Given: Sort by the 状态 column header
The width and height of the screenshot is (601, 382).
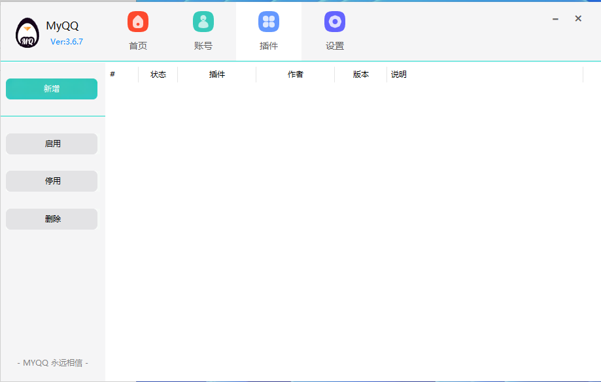Looking at the screenshot, I should (x=158, y=75).
